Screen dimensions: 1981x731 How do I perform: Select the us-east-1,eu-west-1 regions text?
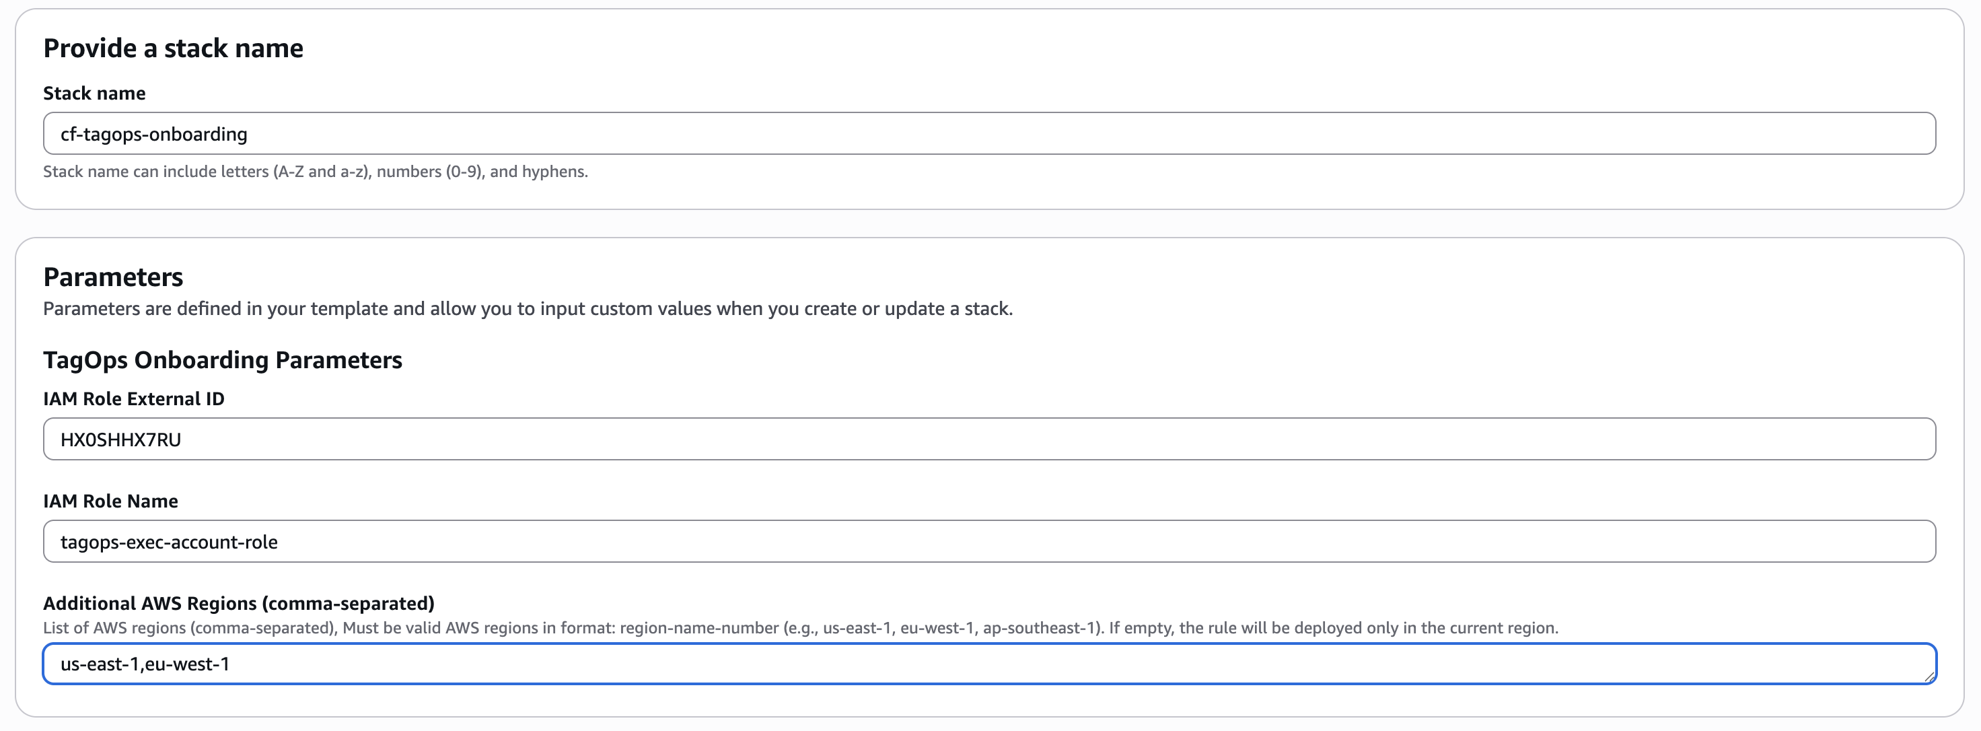tap(146, 663)
